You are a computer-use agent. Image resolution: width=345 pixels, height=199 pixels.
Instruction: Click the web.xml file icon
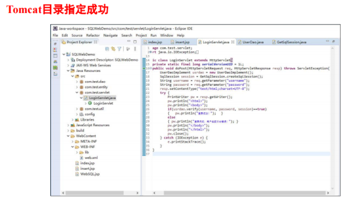(81, 158)
